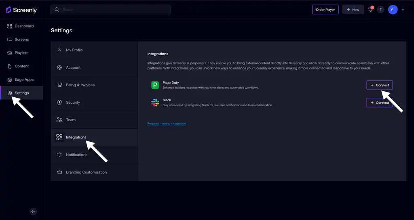Expand the account dropdown arrow
The width and height of the screenshot is (414, 220).
click(x=403, y=10)
